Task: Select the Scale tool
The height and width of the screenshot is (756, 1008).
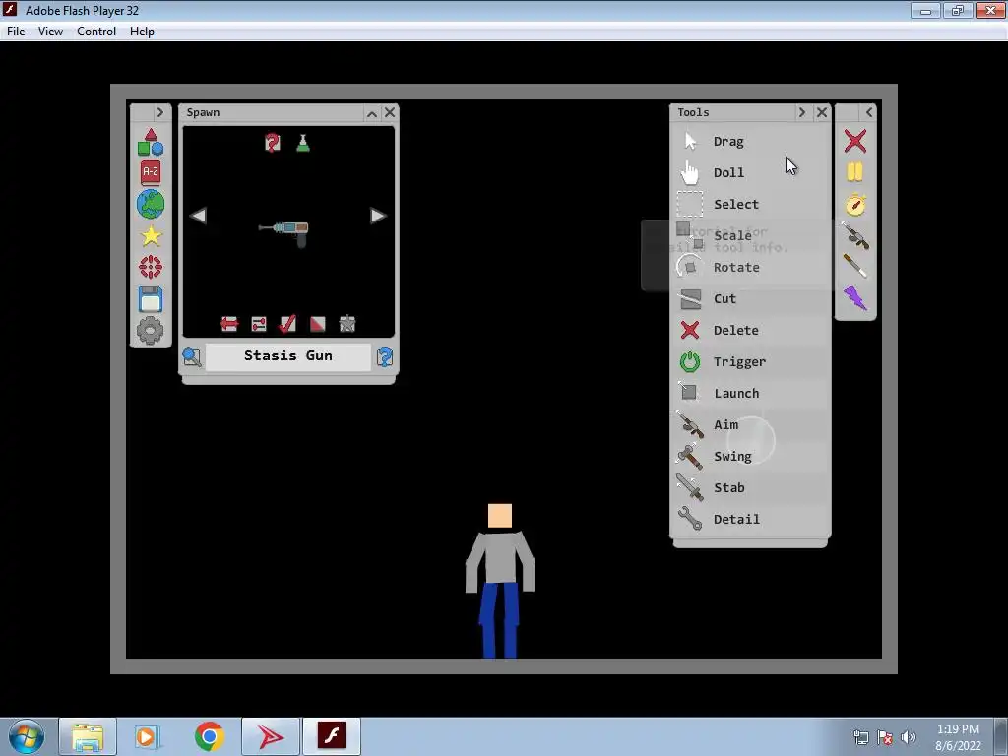Action: (750, 236)
